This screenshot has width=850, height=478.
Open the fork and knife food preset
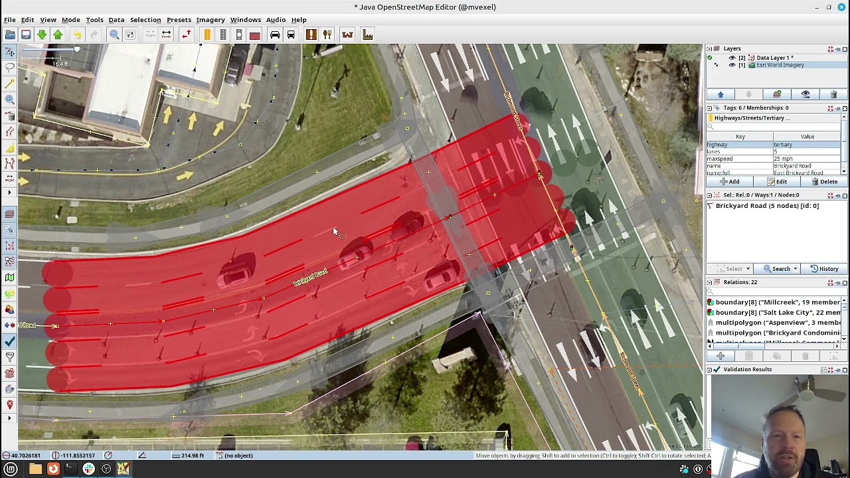point(327,35)
